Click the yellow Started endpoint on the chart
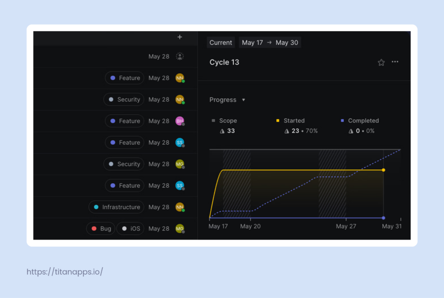Image resolution: width=444 pixels, height=298 pixels. click(x=383, y=170)
